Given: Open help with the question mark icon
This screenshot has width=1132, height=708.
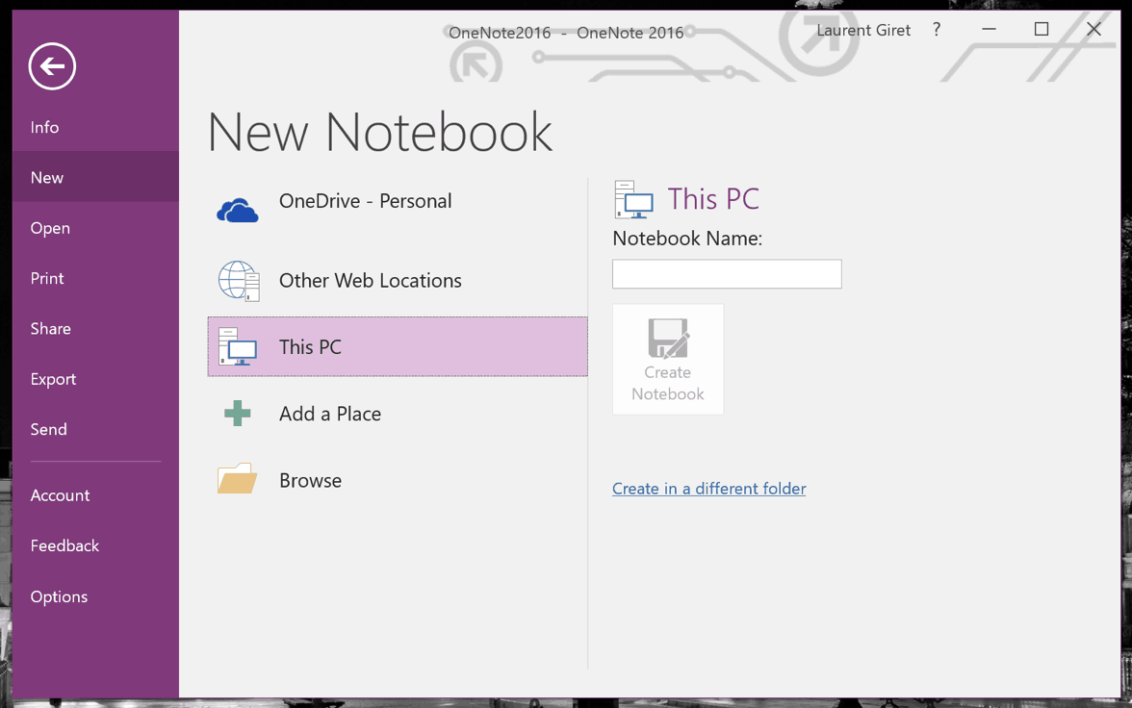Looking at the screenshot, I should pyautogui.click(x=937, y=30).
